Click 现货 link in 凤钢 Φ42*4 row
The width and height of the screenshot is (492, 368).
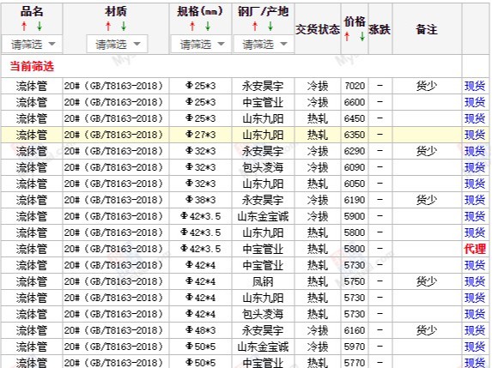click(475, 281)
